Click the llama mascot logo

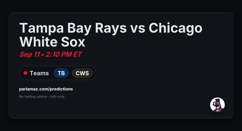217,105
